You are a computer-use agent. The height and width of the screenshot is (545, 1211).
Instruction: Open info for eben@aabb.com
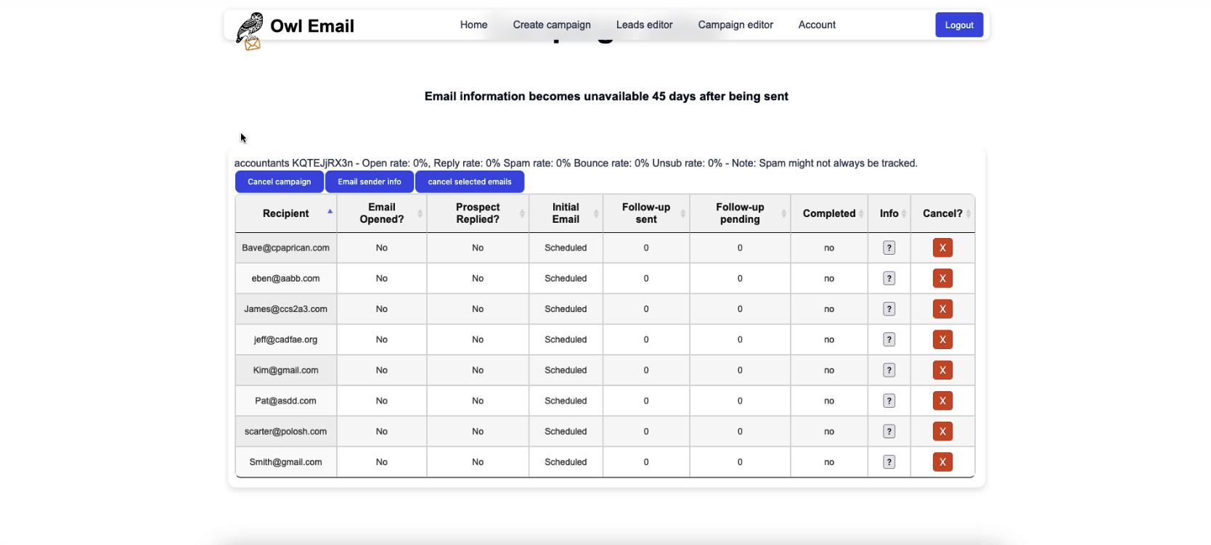click(x=889, y=279)
